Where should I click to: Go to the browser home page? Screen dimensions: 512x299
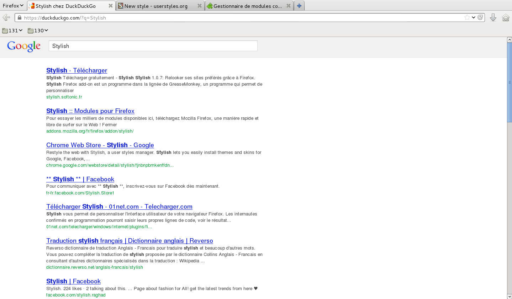506,17
